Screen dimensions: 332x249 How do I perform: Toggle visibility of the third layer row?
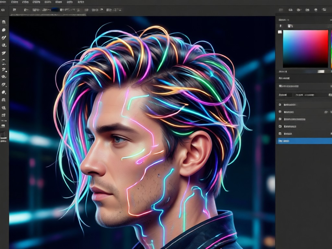[280, 119]
